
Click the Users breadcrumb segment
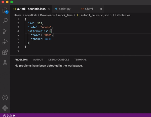click(18, 15)
